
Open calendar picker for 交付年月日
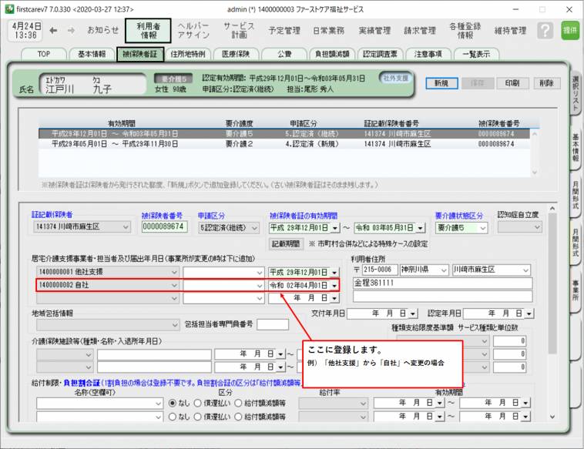click(414, 313)
